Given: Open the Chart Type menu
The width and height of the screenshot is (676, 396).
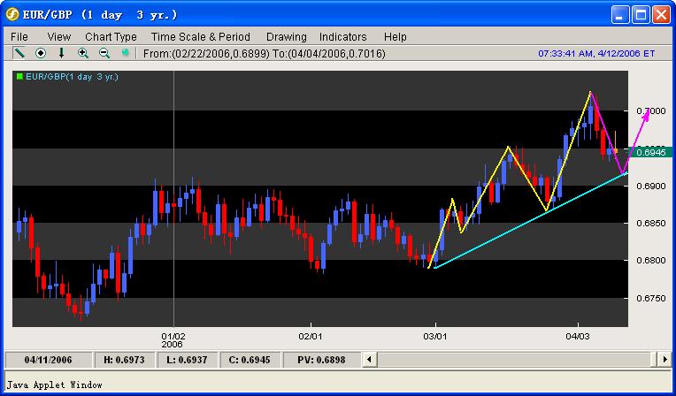Looking at the screenshot, I should 111,37.
